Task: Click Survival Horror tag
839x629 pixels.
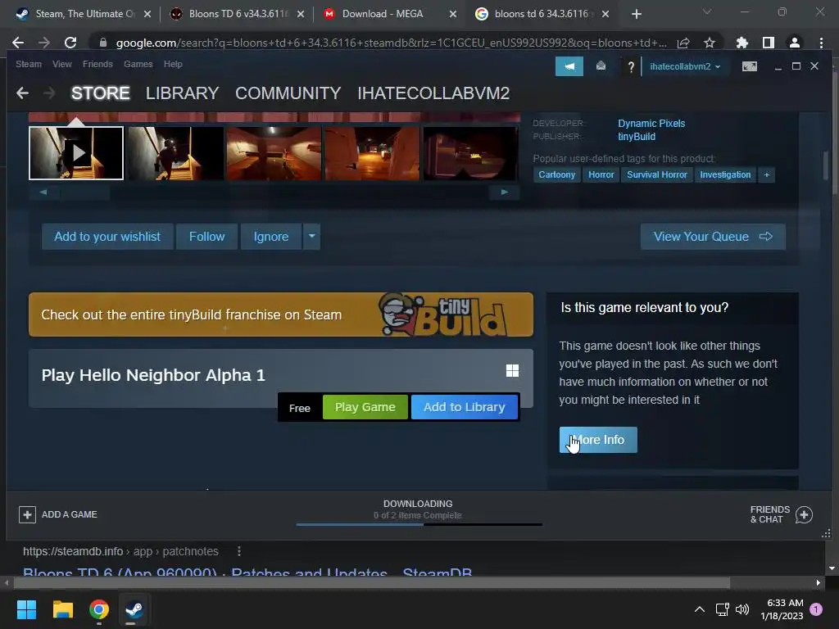Action: [656, 175]
